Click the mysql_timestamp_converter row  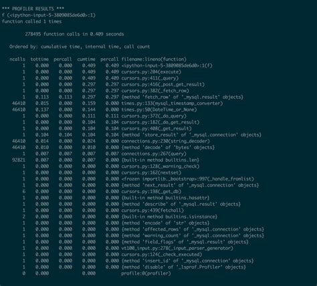point(117,104)
